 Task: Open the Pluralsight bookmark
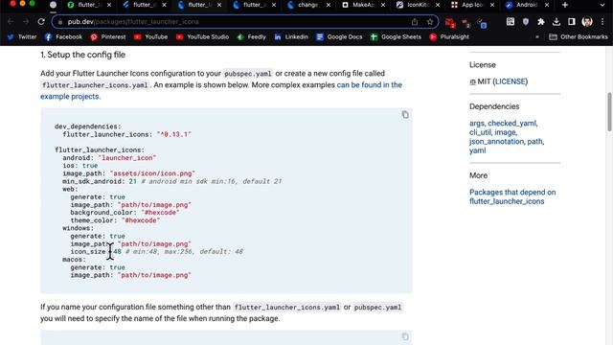click(449, 36)
